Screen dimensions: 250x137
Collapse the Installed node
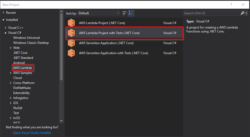tap(3, 20)
